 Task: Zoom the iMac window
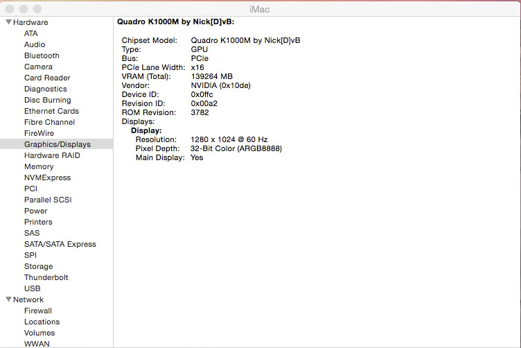[37, 8]
